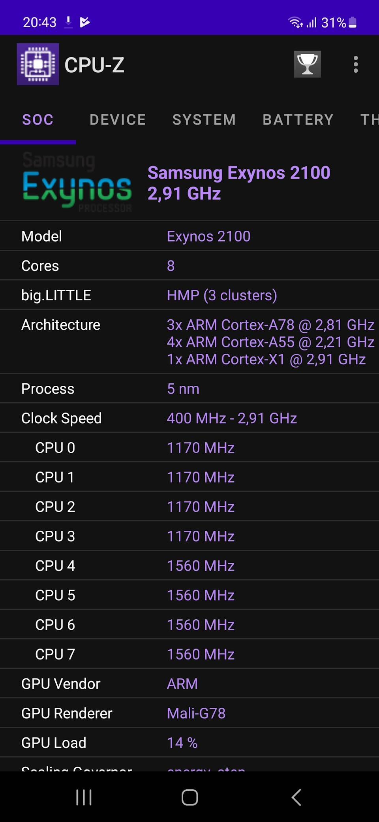Tap the Architecture row
Image resolution: width=379 pixels, height=822 pixels.
tap(189, 341)
